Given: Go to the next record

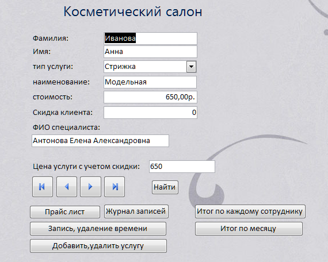Looking at the screenshot, I should pyautogui.click(x=90, y=187).
